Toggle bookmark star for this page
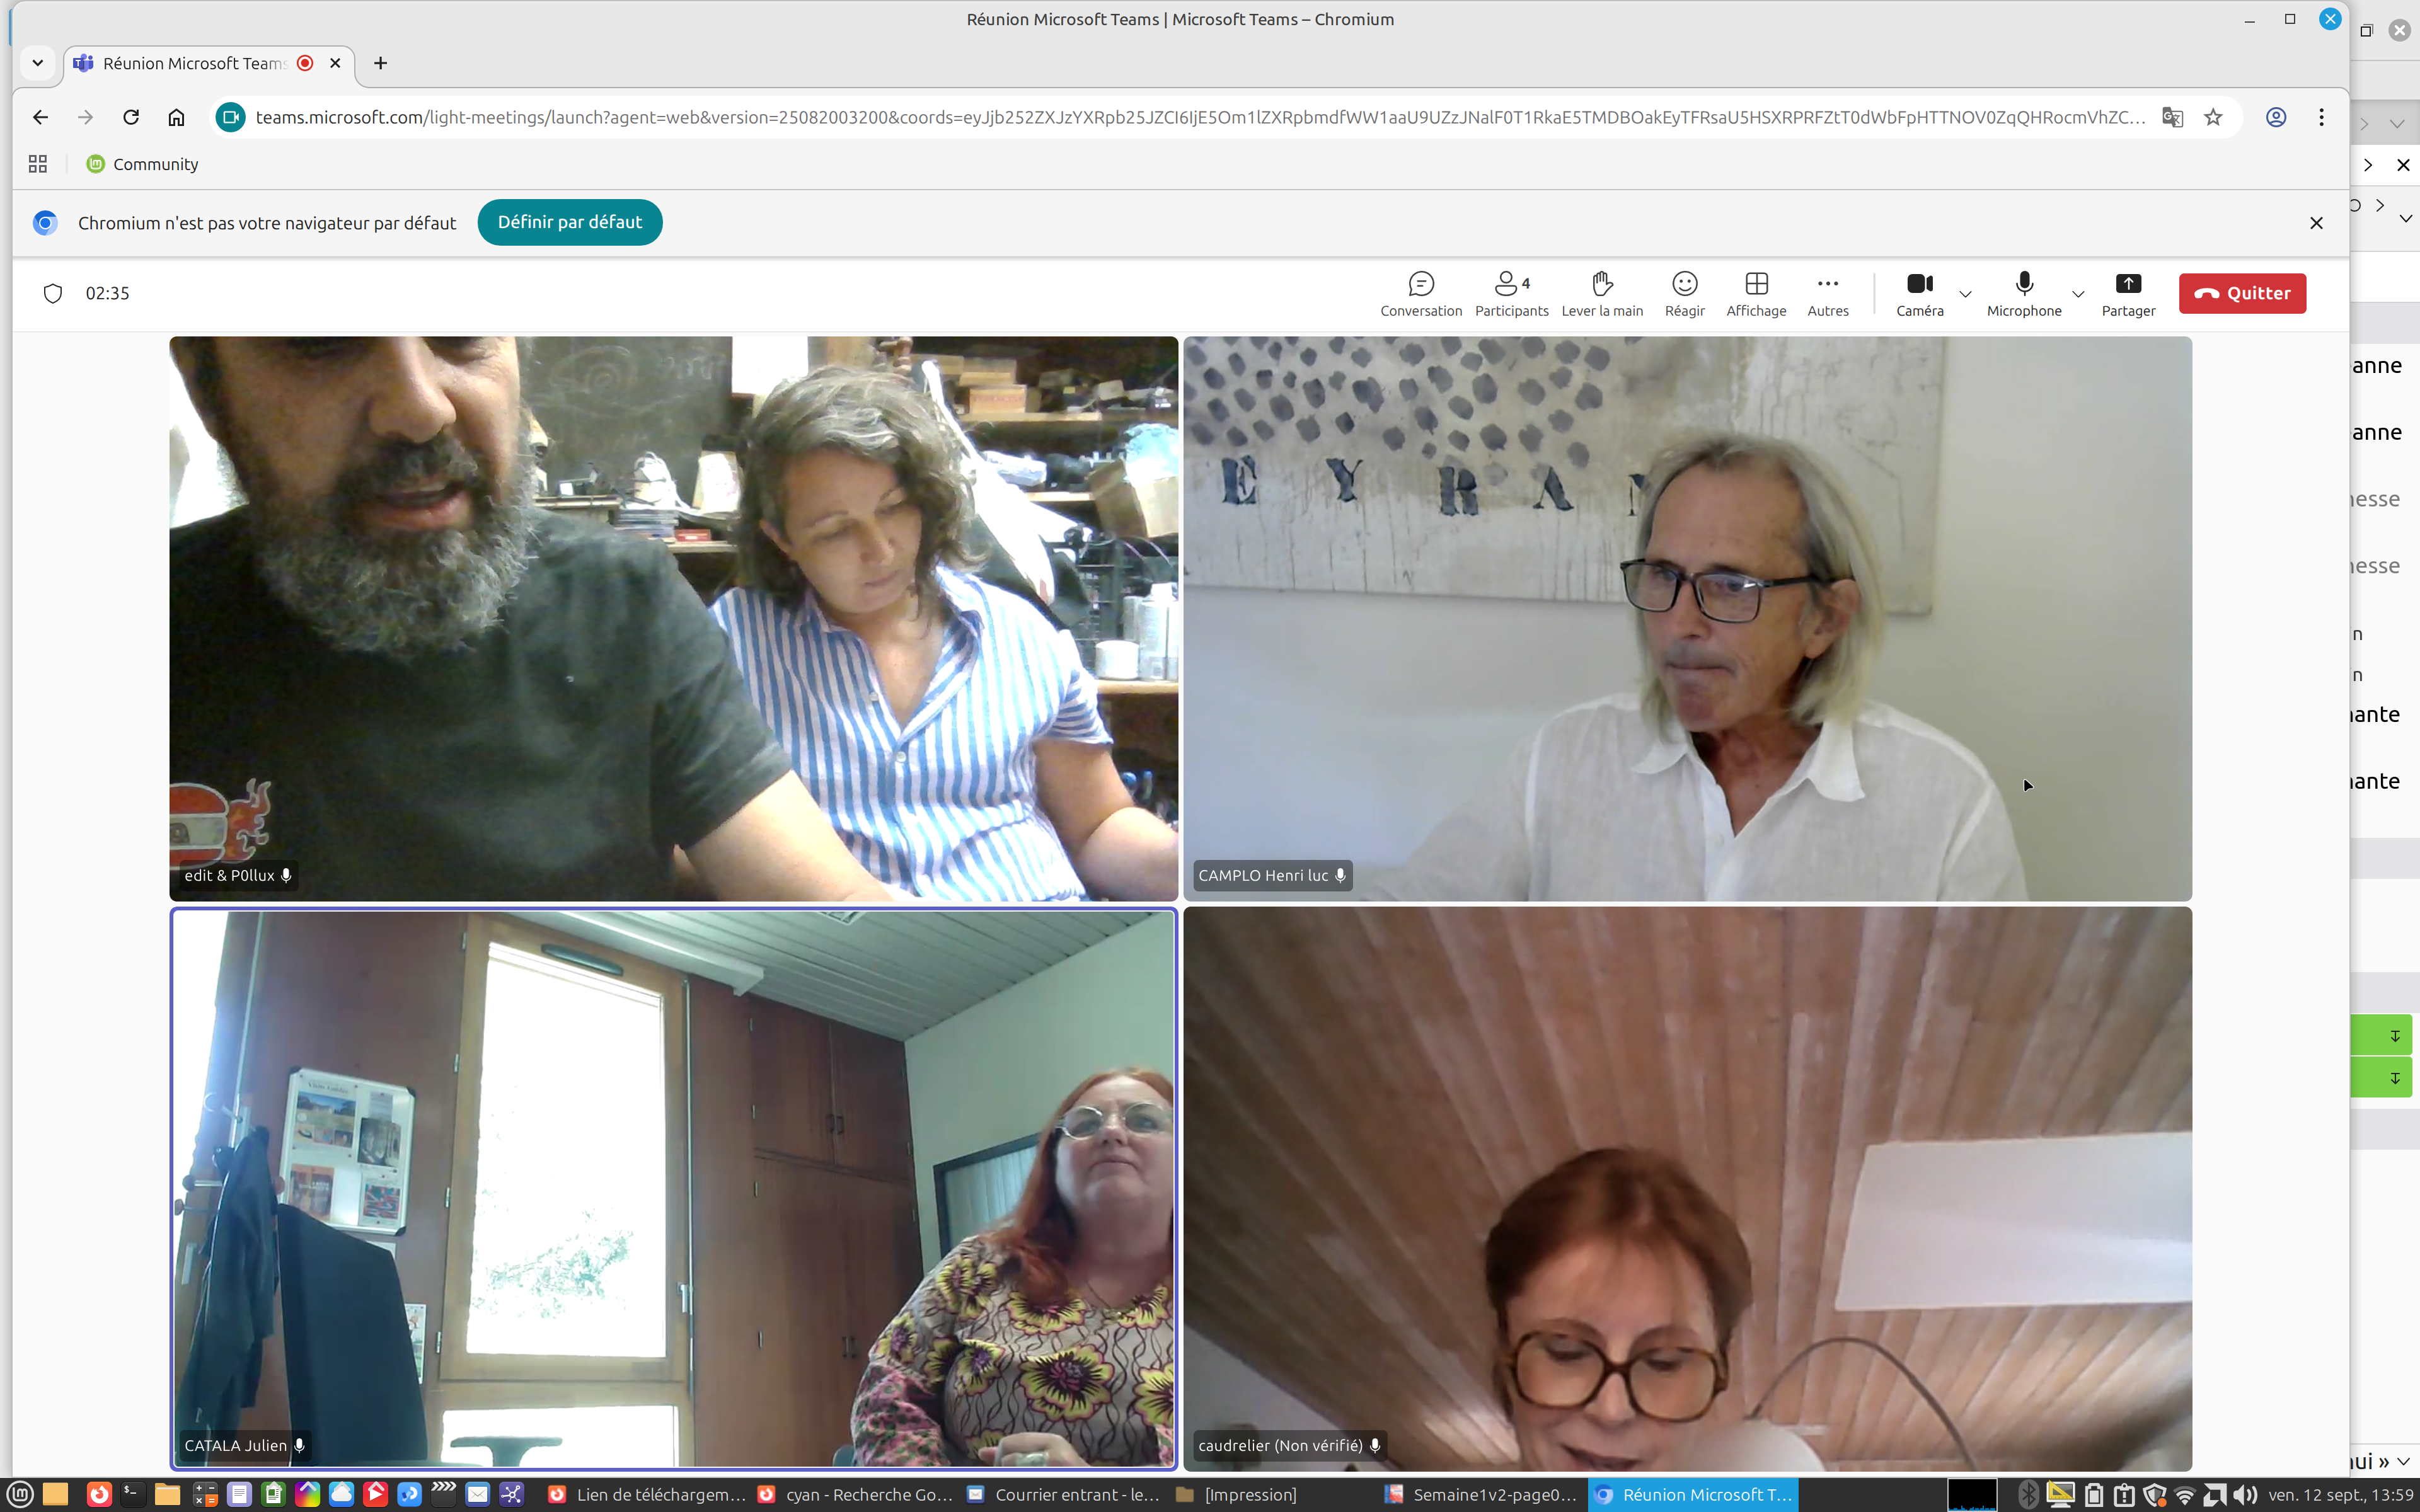The height and width of the screenshot is (1512, 2420). (x=2213, y=117)
